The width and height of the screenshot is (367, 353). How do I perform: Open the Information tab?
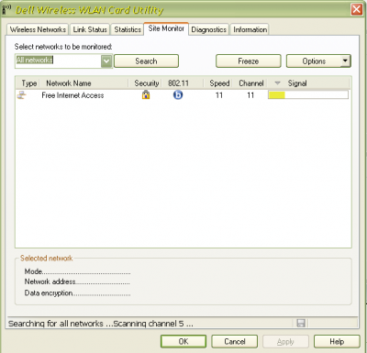250,29
